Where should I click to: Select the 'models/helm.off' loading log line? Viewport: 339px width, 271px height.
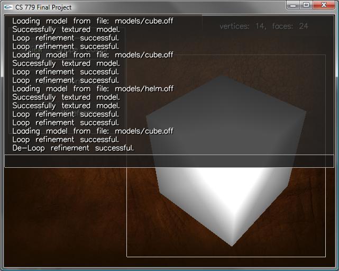(x=93, y=89)
